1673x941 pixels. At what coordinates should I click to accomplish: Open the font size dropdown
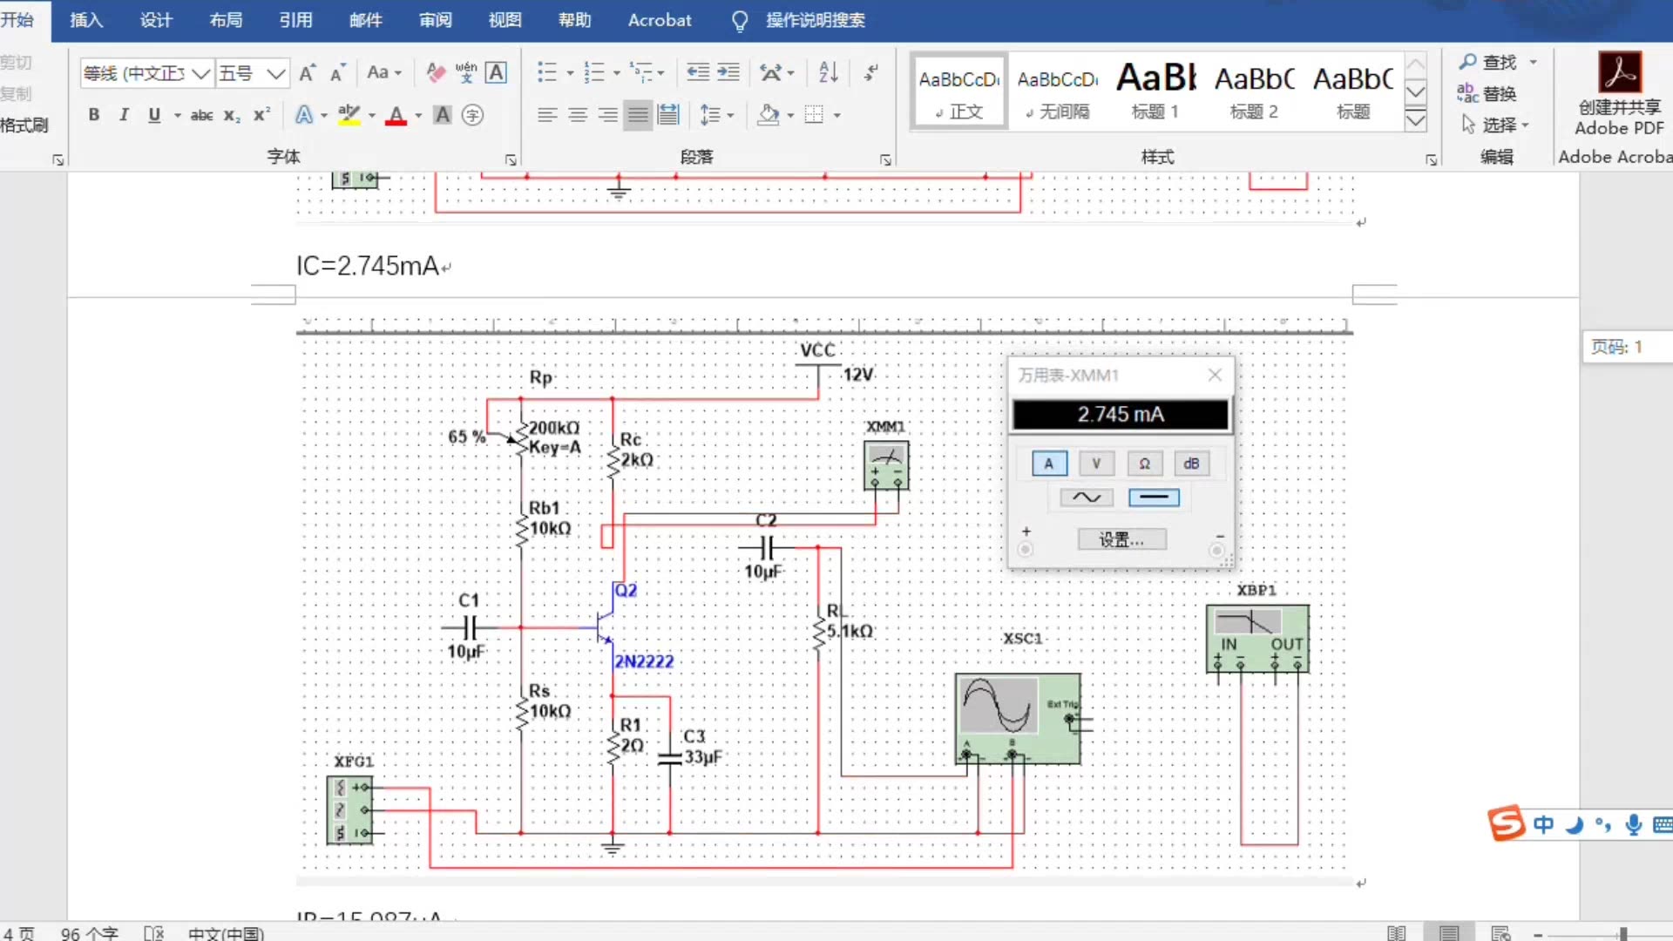[x=276, y=73]
